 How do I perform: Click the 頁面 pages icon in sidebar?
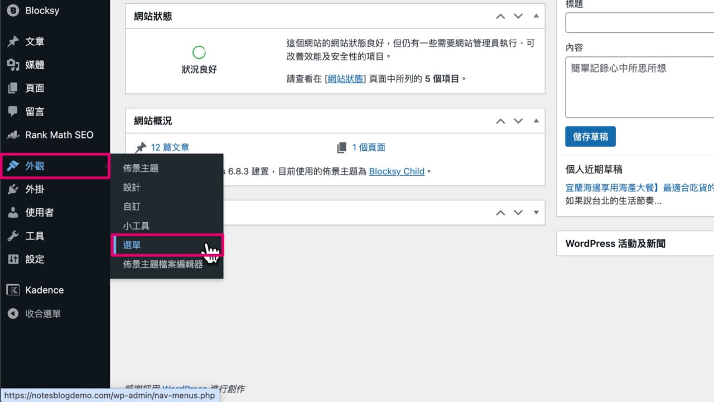(13, 88)
